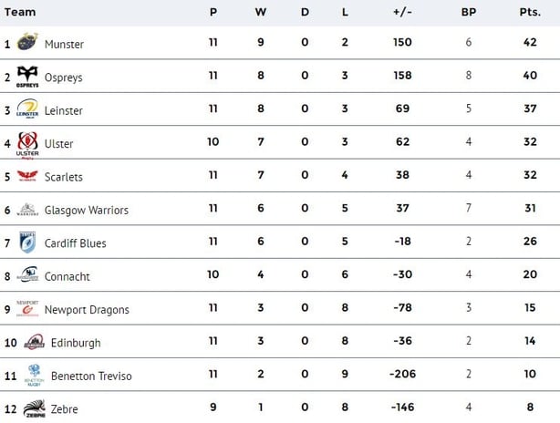Viewport: 560px width, 423px height.
Task: Click the Benetton Rugby logo
Action: (x=34, y=375)
